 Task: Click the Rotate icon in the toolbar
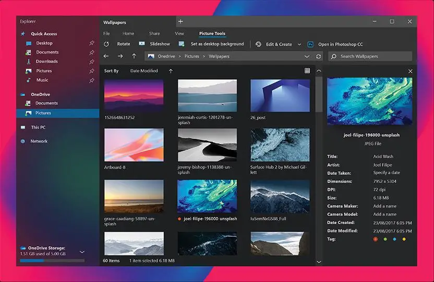106,44
